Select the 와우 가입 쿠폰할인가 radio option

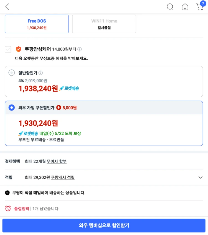pos(12,107)
